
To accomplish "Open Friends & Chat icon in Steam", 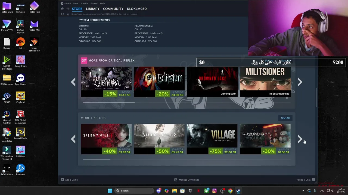I will click(313, 180).
